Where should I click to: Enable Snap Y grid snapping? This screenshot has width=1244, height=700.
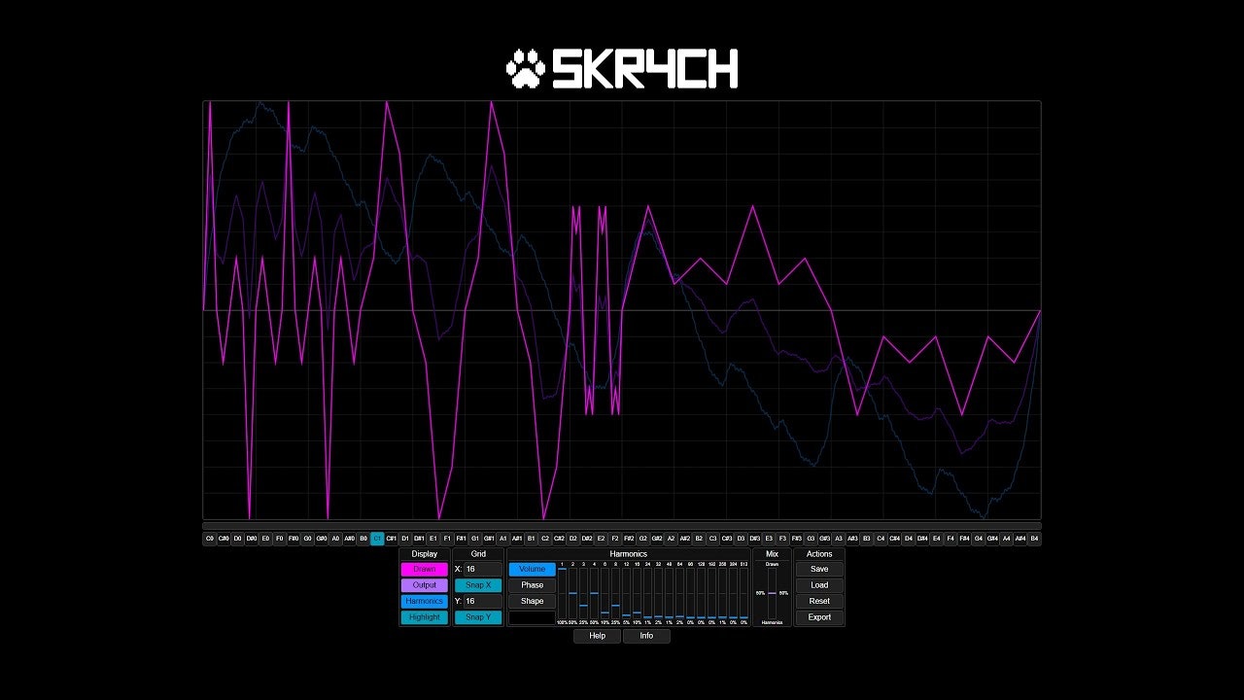477,616
